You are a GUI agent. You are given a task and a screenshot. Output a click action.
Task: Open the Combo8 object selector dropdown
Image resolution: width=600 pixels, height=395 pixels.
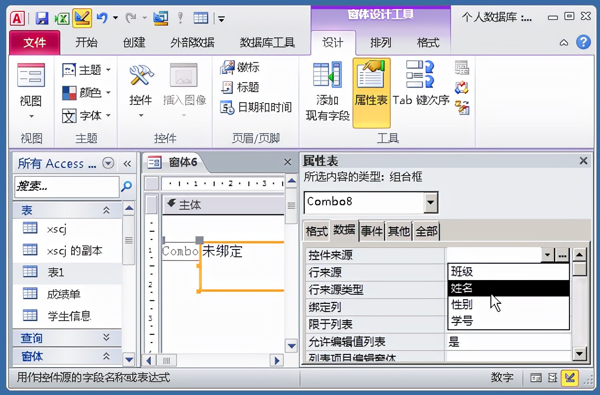coord(431,203)
